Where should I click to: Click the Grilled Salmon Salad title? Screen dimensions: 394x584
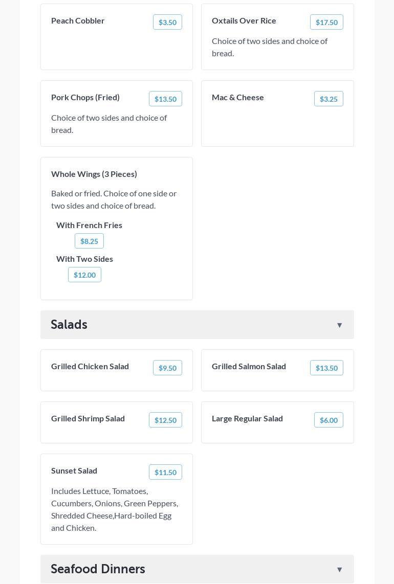249,366
